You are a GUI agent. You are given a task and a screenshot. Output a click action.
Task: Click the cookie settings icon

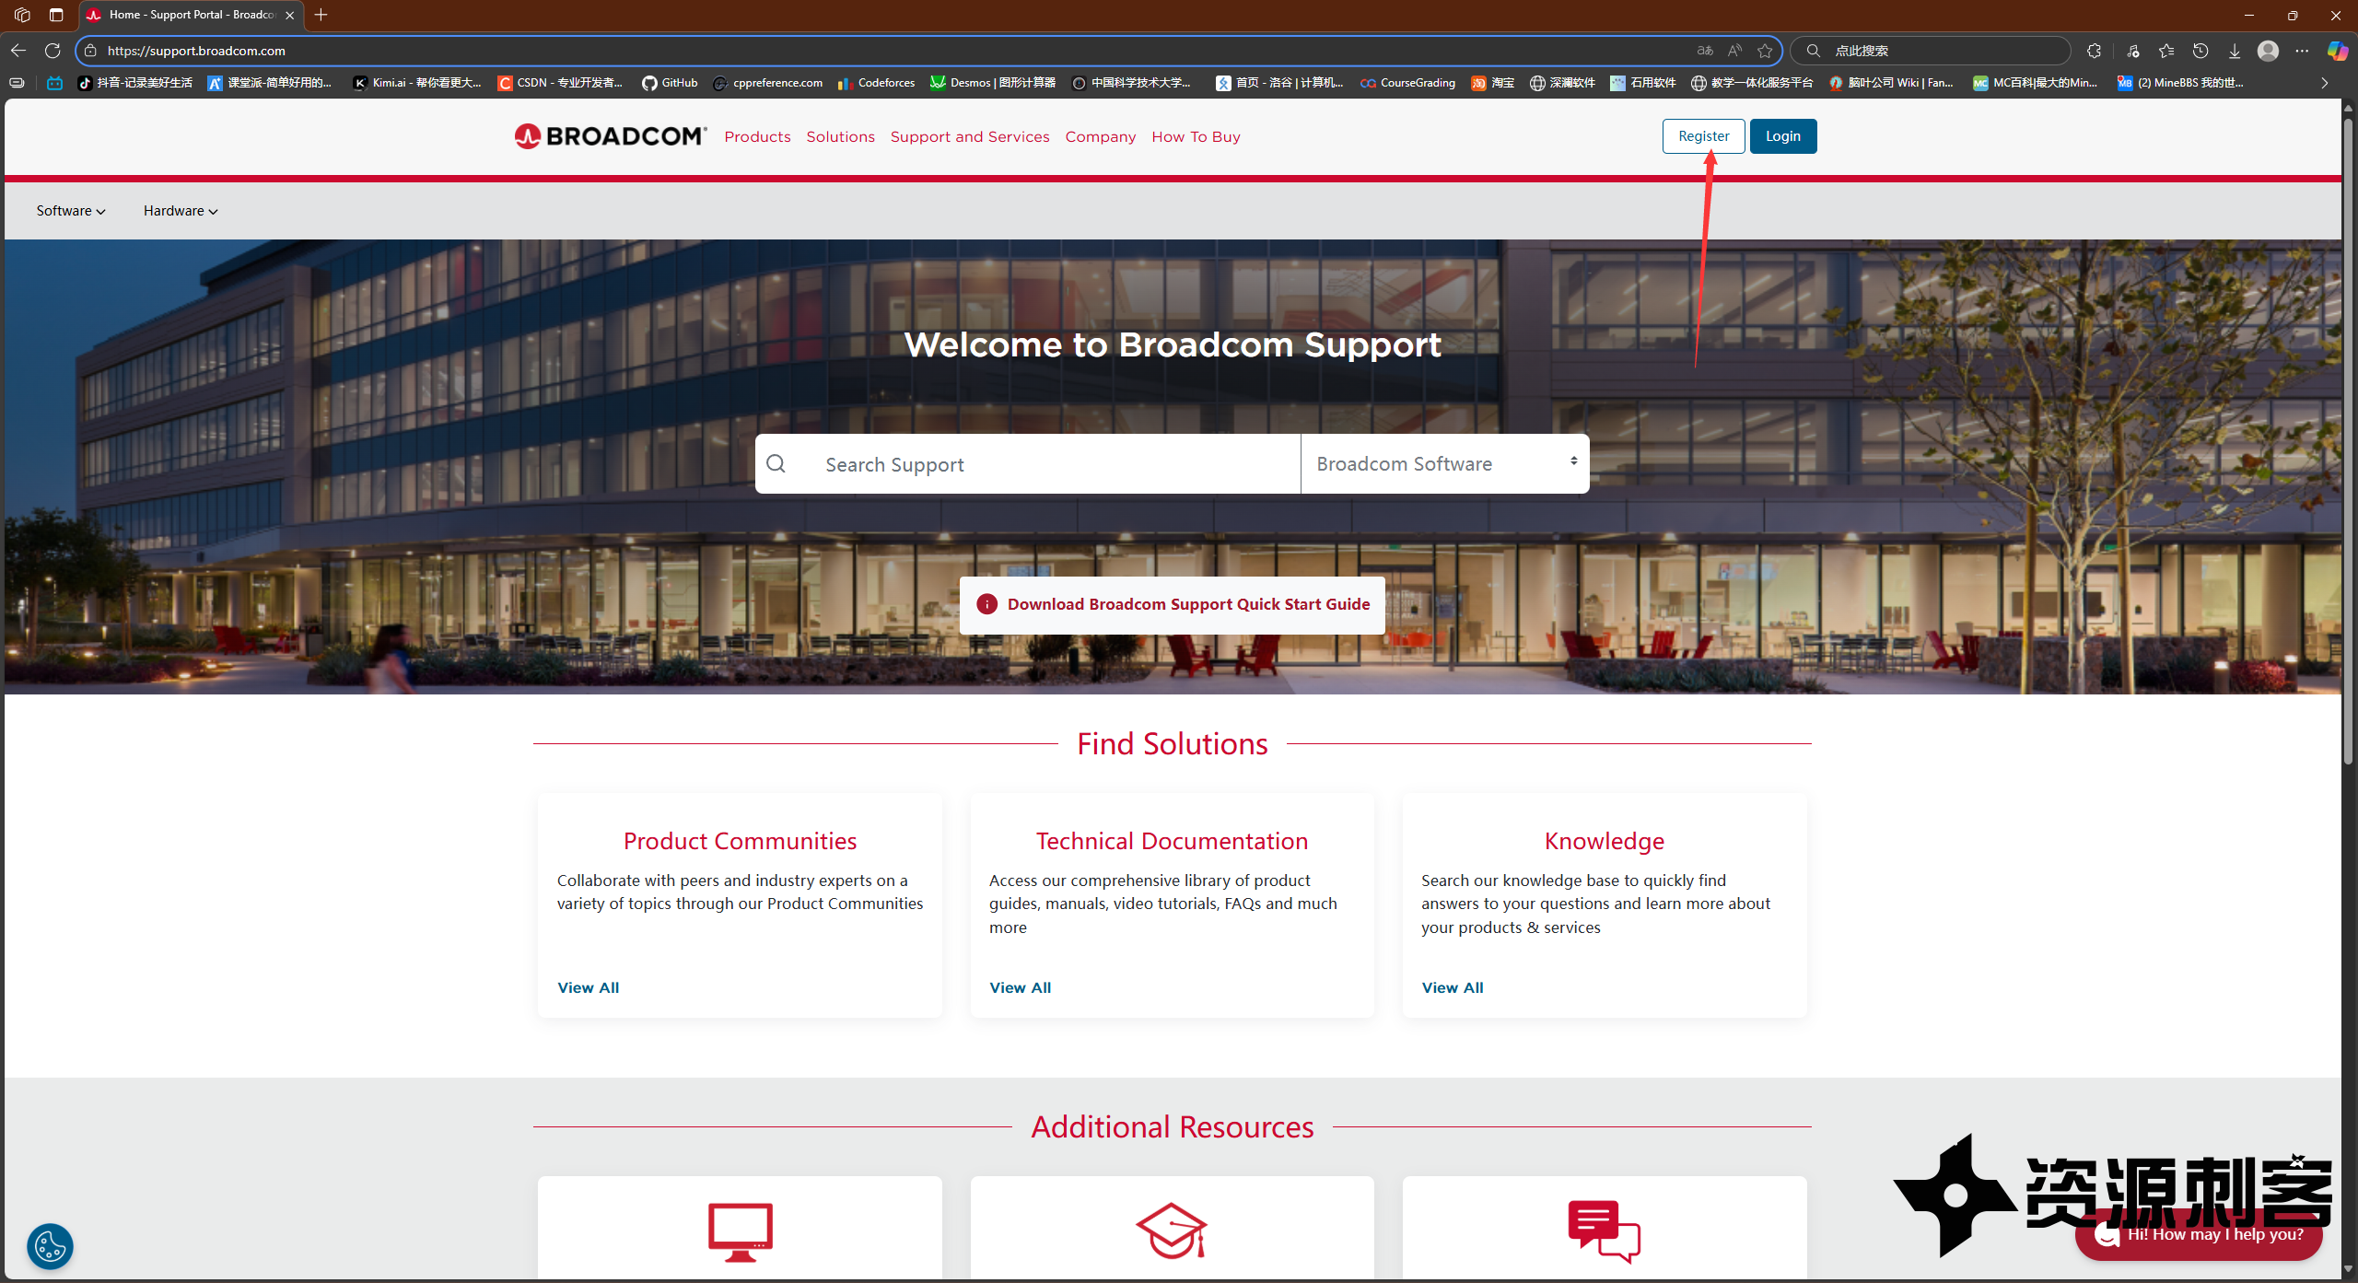(50, 1245)
